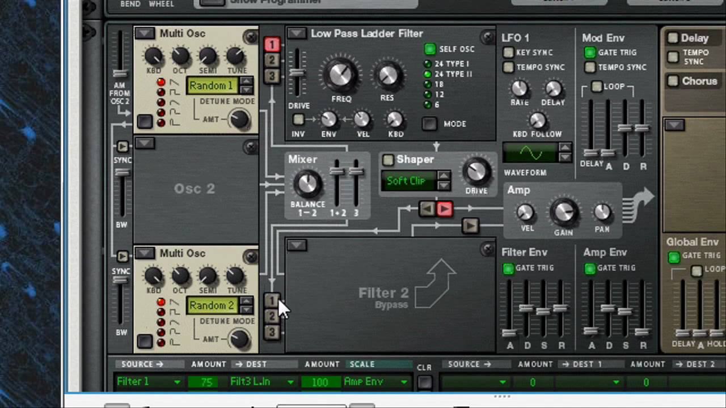Open the Filter 2 slot type menu
The image size is (726, 408).
297,245
